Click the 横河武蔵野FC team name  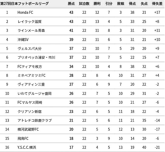(x=28, y=129)
